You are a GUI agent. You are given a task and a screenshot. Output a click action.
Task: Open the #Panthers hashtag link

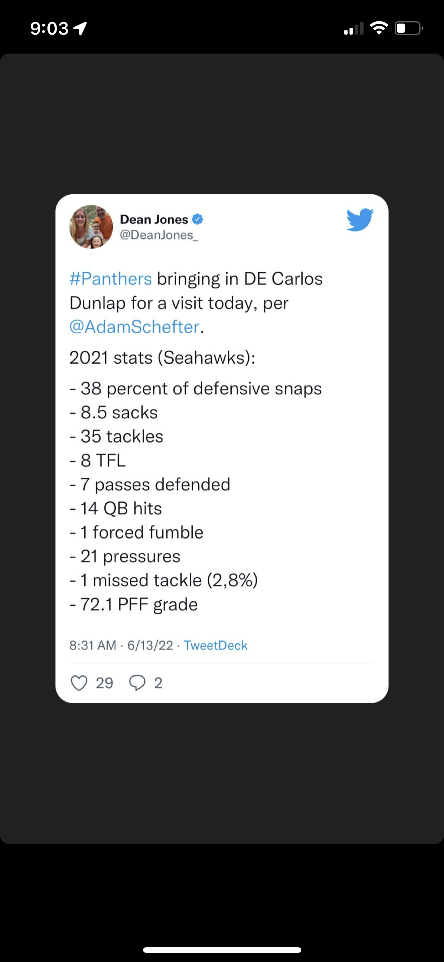pos(110,279)
